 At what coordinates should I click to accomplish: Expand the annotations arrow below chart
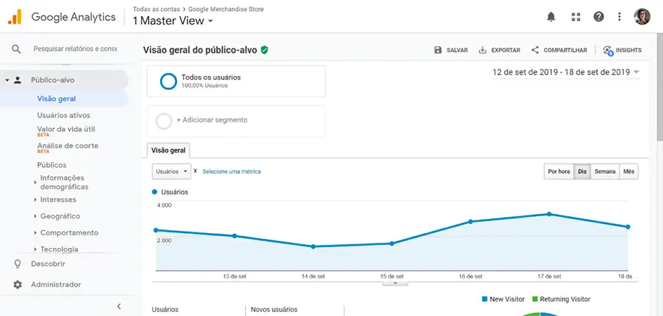coord(395,283)
